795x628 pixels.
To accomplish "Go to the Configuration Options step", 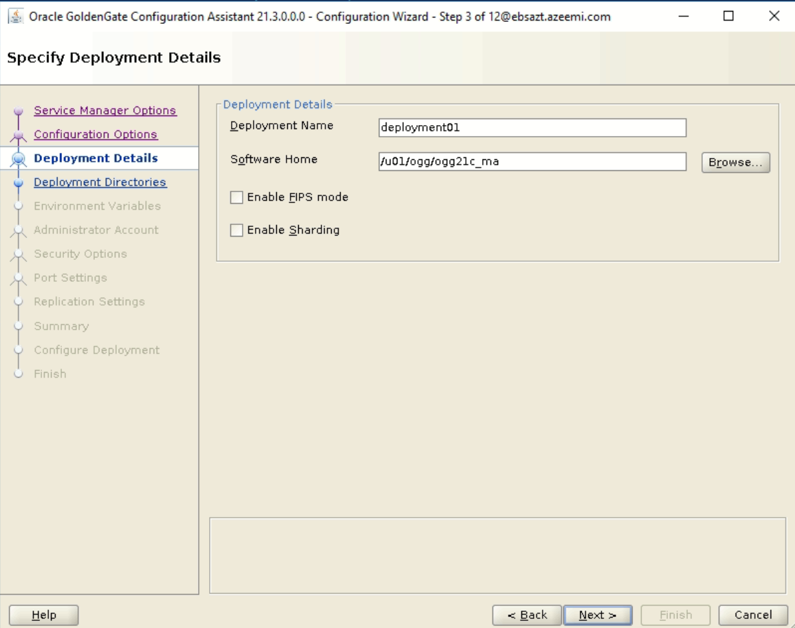I will coord(96,134).
